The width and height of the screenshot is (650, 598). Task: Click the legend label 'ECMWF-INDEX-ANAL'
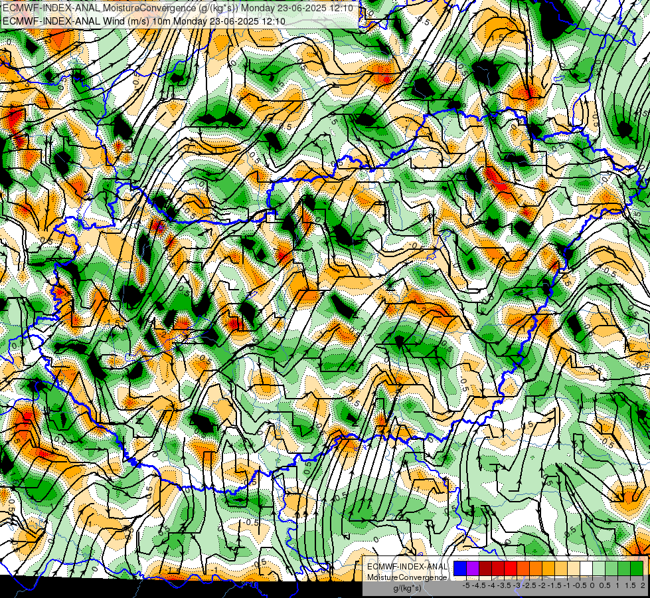408,567
